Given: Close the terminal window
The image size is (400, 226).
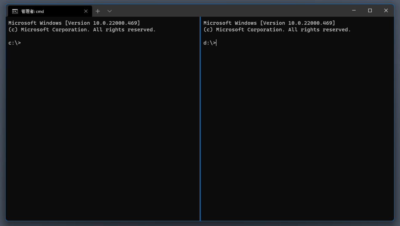Looking at the screenshot, I should tap(386, 10).
